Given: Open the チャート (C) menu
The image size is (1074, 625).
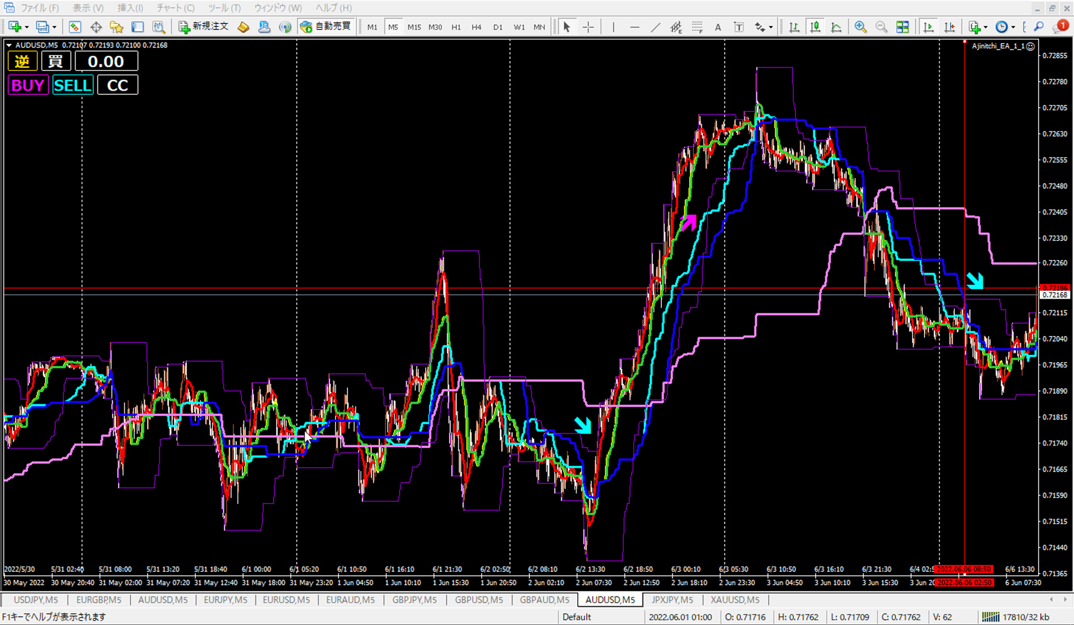Looking at the screenshot, I should point(175,8).
